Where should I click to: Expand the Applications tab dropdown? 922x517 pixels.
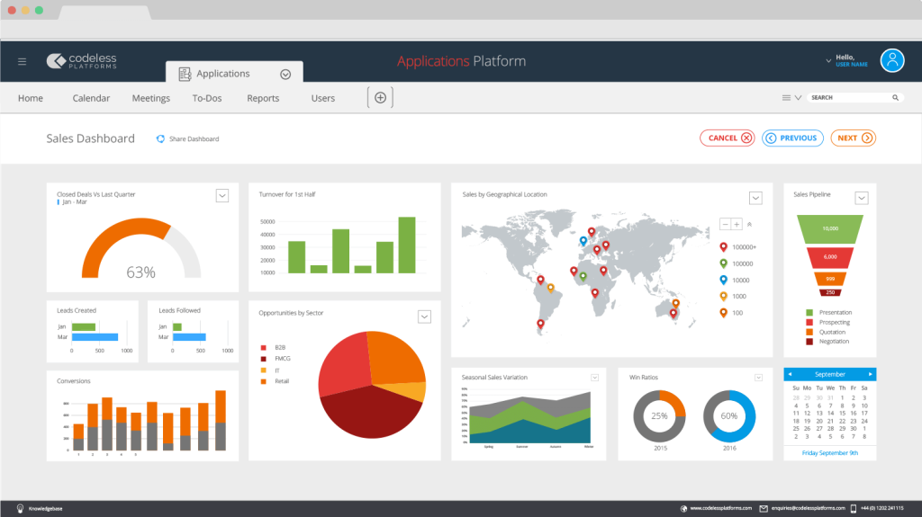tap(285, 75)
